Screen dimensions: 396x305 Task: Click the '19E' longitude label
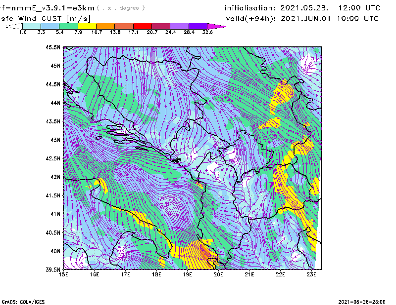click(188, 274)
